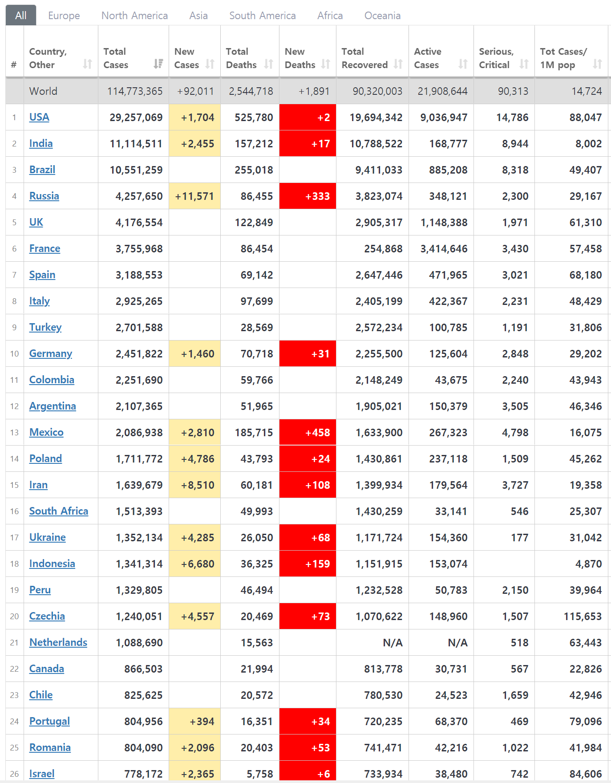This screenshot has width=611, height=783.
Task: Open the Asia tab
Action: [198, 16]
